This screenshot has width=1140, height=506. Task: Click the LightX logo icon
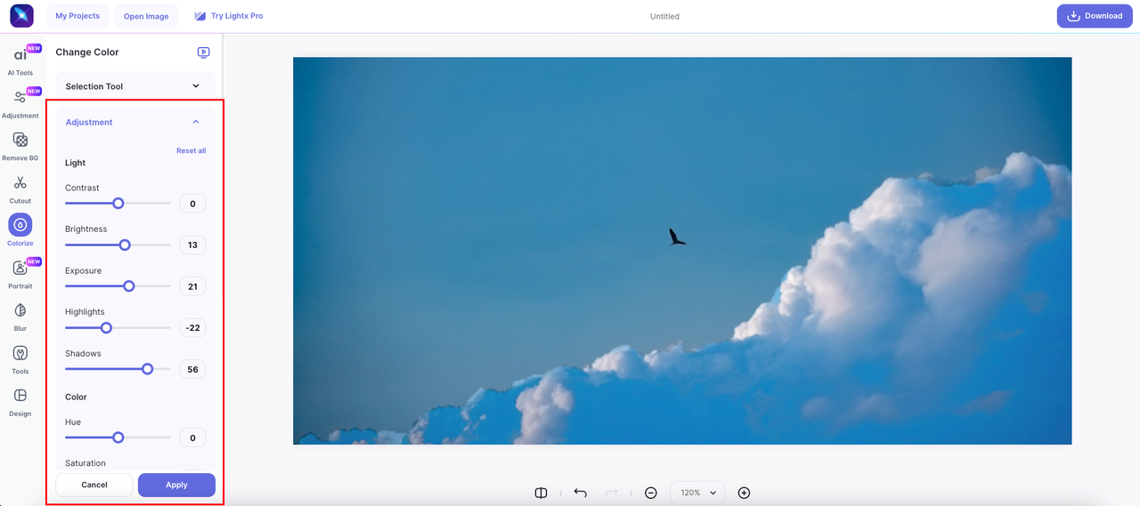click(x=21, y=16)
